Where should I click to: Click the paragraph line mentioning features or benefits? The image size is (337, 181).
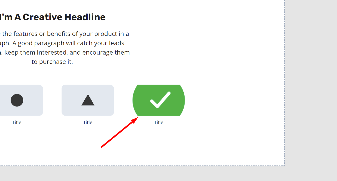(x=65, y=34)
